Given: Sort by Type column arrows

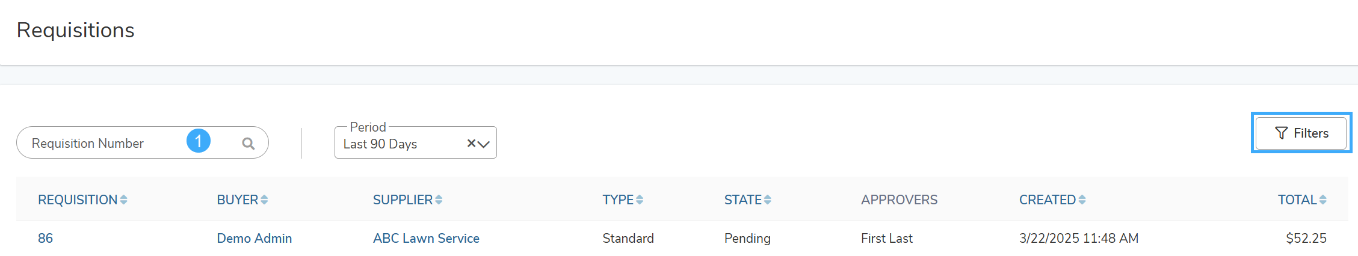Looking at the screenshot, I should pos(640,200).
